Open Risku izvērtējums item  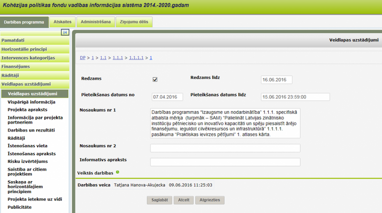(28, 161)
